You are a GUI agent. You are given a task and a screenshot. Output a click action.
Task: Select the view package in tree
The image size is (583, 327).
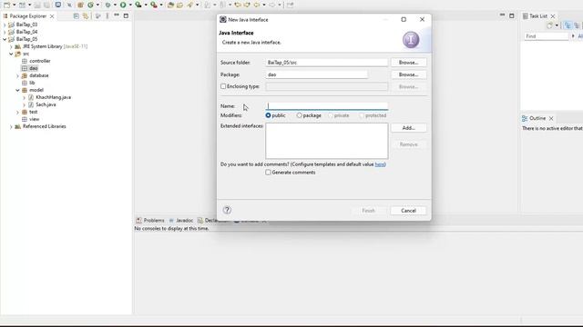click(35, 119)
